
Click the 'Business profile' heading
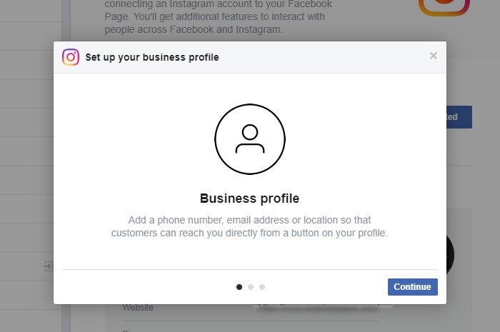coord(249,198)
